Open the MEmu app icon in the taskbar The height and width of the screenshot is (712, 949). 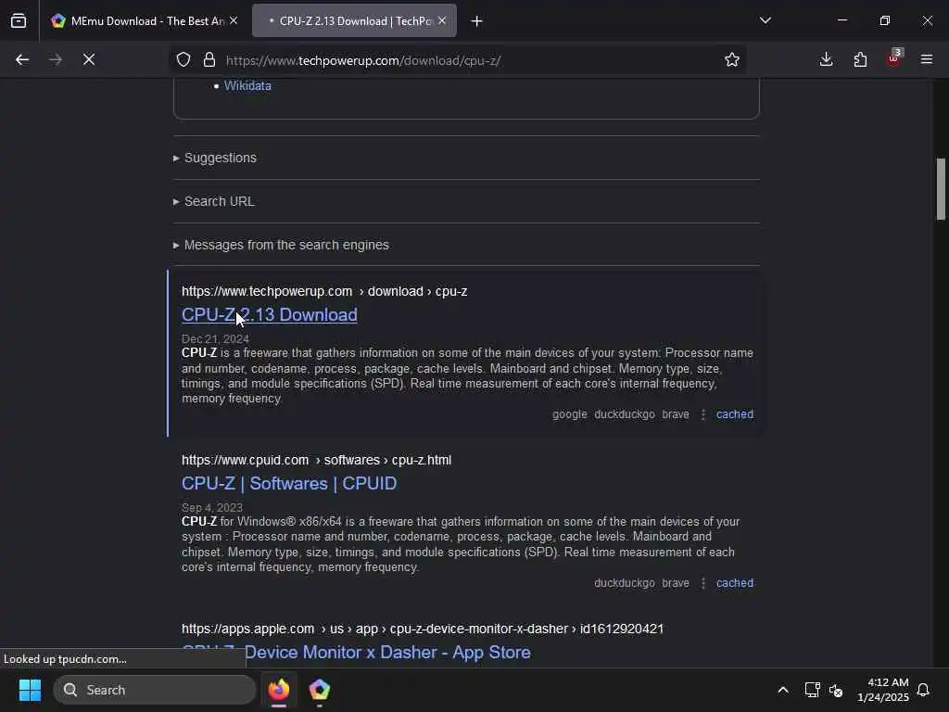(x=320, y=690)
